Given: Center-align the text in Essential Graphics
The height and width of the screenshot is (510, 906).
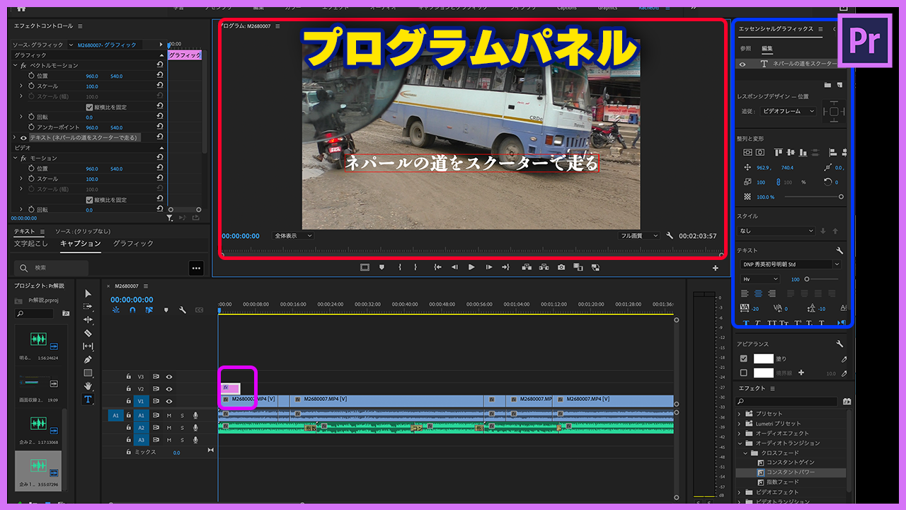Looking at the screenshot, I should point(758,293).
